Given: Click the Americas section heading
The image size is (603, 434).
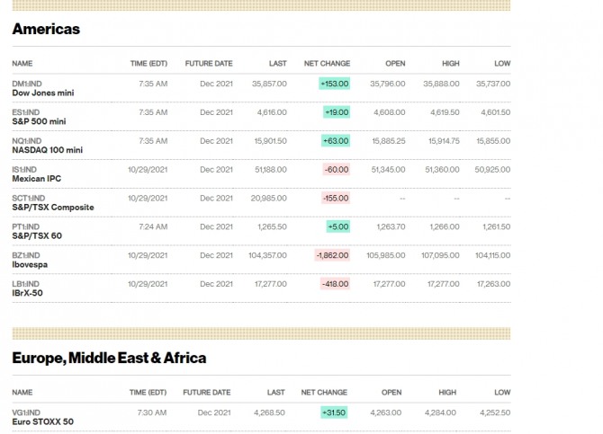Looking at the screenshot, I should click(x=46, y=29).
